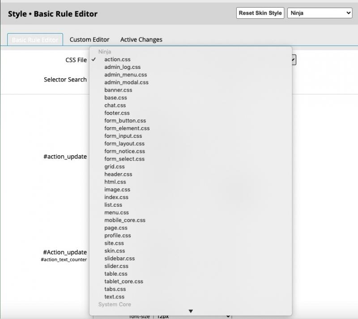Choose form_button.css from the list
Image resolution: width=358 pixels, height=319 pixels.
tap(125, 120)
